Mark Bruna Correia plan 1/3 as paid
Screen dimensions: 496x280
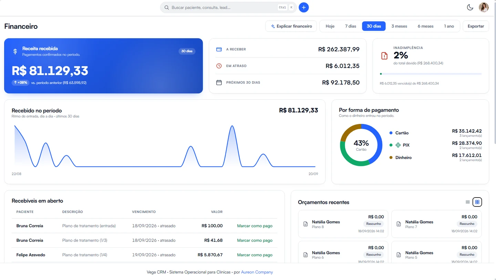255,240
